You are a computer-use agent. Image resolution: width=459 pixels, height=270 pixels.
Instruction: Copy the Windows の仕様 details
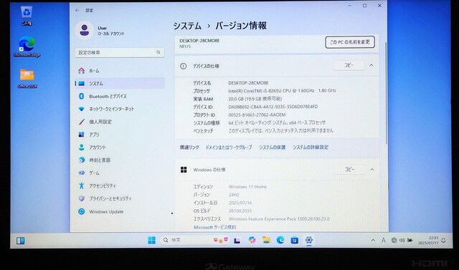point(349,170)
